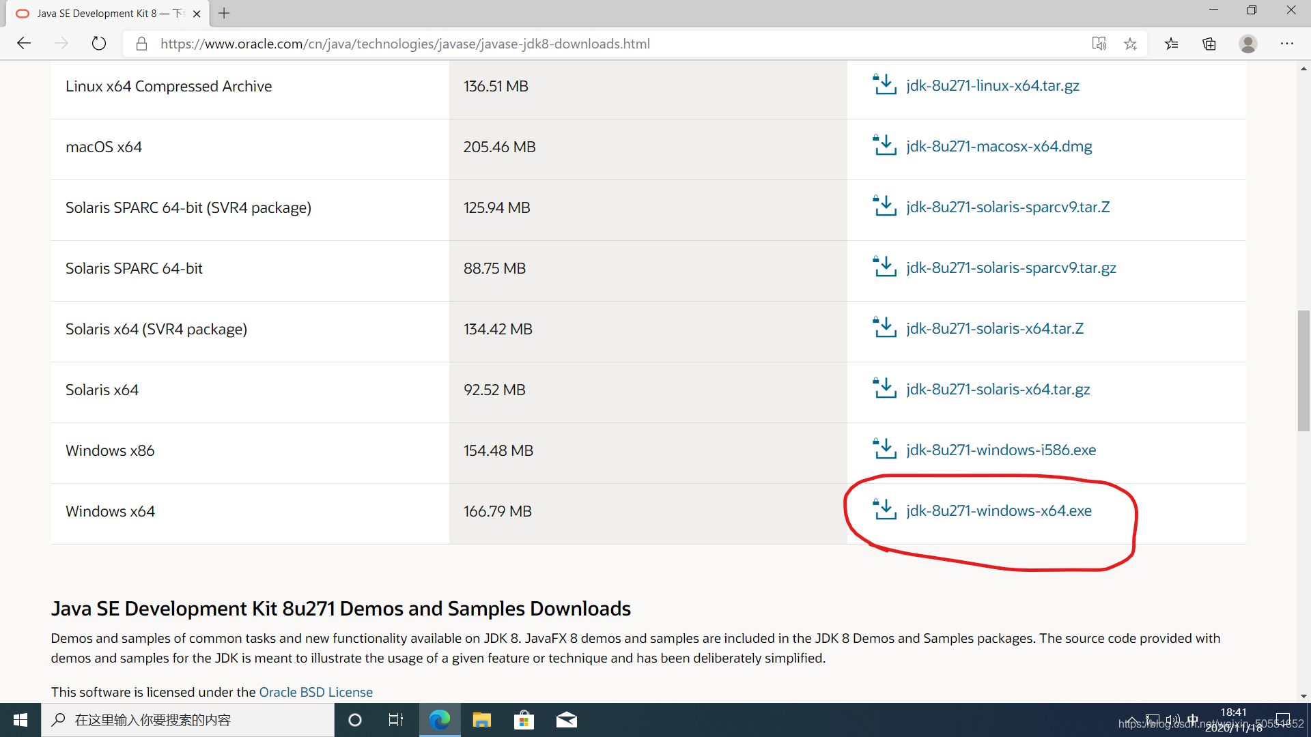
Task: Click the browser back arrow
Action: point(24,44)
